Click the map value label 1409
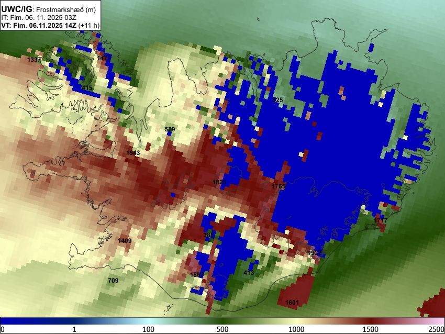This screenshot has width=445, height=334. [125, 241]
